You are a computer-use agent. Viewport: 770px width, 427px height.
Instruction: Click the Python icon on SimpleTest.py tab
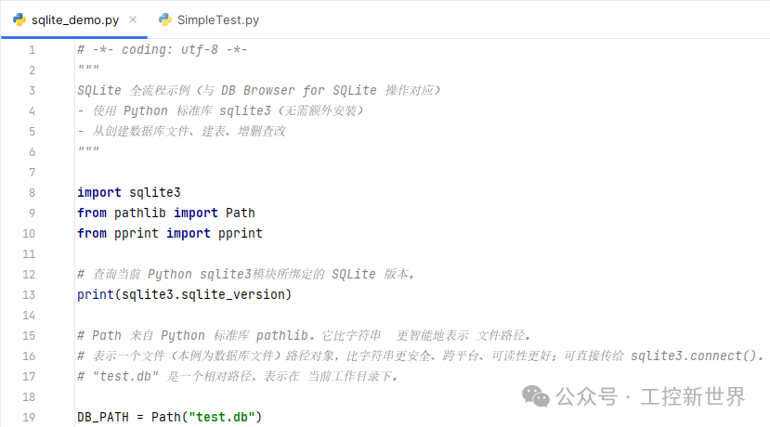pos(165,19)
